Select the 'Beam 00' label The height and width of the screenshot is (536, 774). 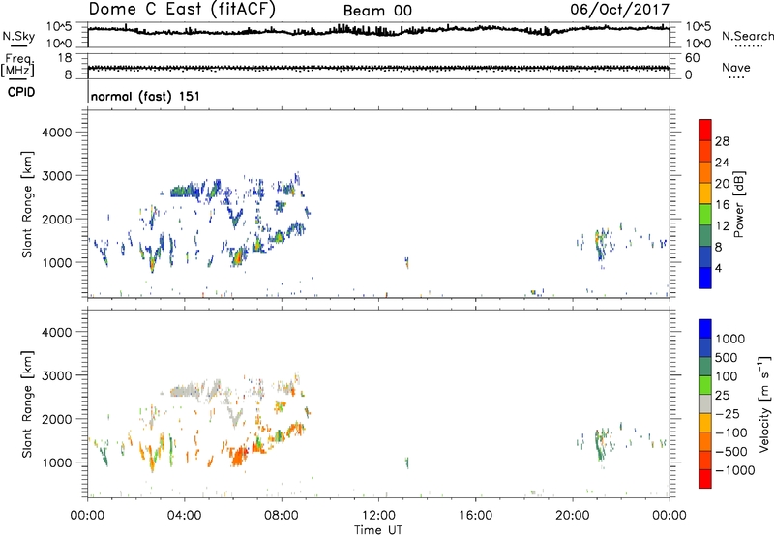(x=377, y=11)
